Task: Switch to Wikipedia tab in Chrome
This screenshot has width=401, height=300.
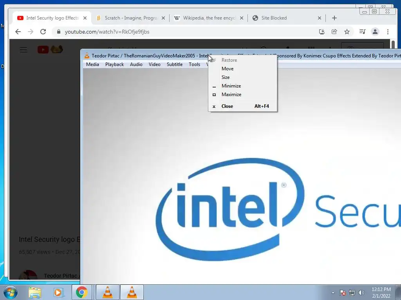Action: click(x=208, y=18)
